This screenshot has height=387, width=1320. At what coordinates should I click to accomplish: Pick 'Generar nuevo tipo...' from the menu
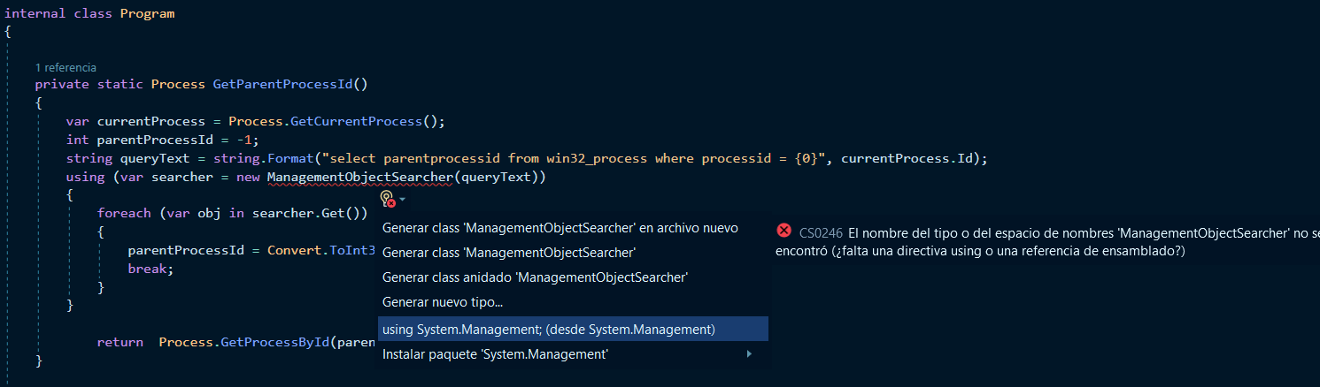(x=443, y=302)
